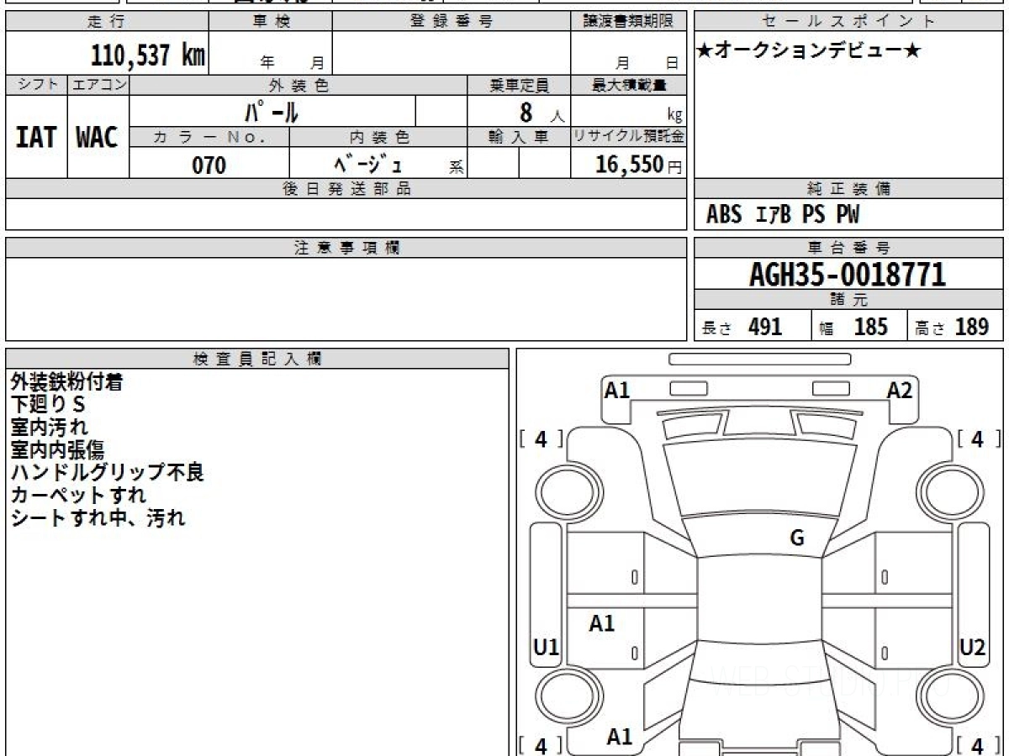Screen dimensions: 1009x756
Task: Select the シートすれ中、汚れ inspector note
Action: click(x=98, y=518)
